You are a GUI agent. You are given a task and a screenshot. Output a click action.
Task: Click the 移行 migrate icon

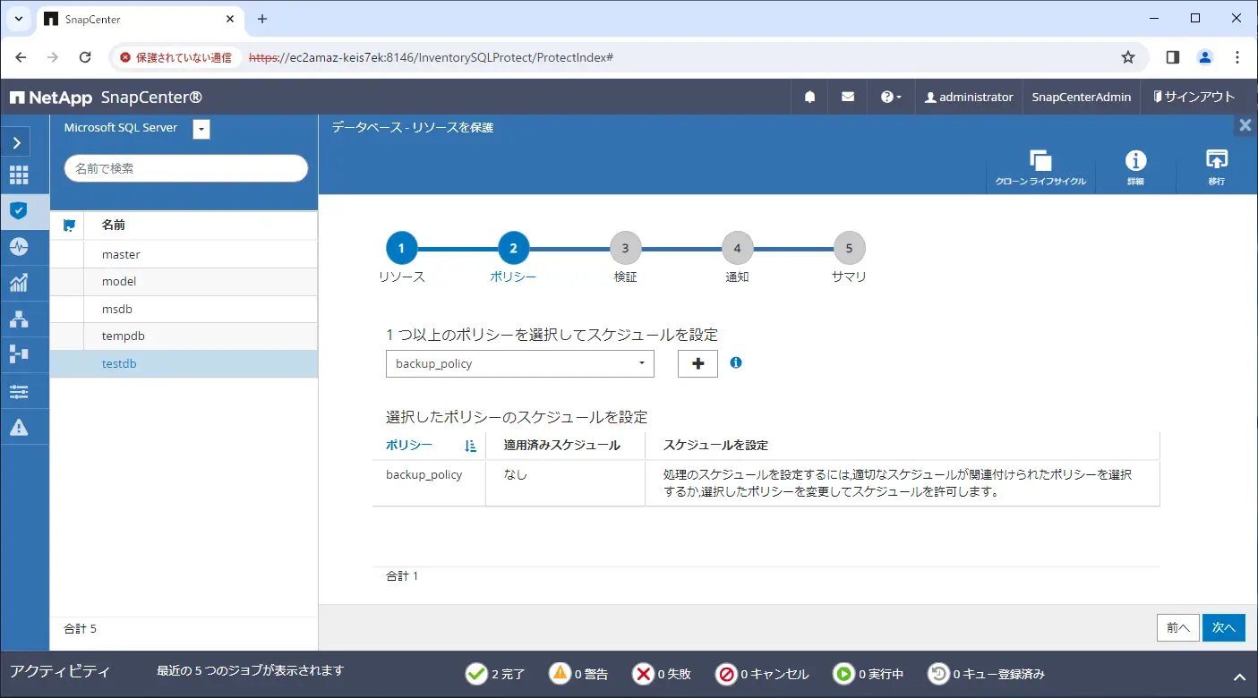1216,167
